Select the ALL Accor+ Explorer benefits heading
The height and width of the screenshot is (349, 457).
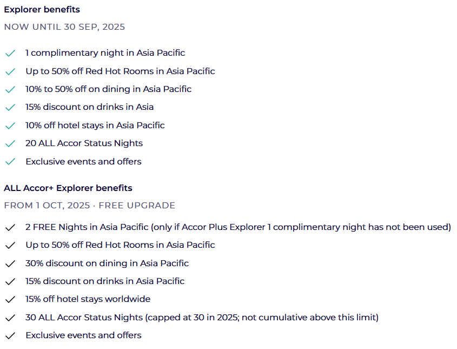[x=68, y=188]
